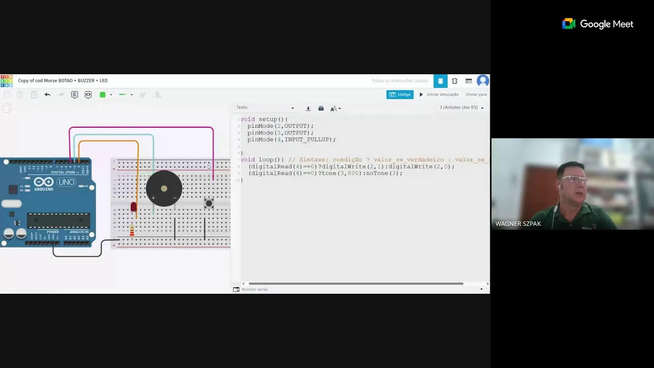Open the user profile avatar
Screen dimensions: 654x368
[x=483, y=81]
